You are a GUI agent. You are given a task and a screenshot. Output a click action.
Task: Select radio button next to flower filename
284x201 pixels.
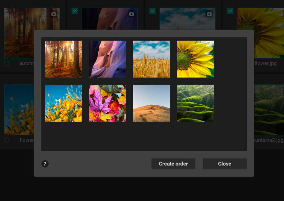[7, 140]
